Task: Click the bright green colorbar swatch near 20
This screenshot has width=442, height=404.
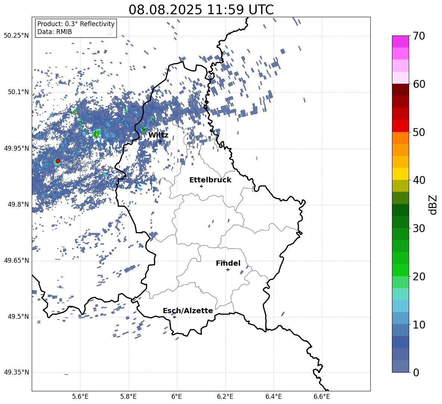Action: [401, 270]
